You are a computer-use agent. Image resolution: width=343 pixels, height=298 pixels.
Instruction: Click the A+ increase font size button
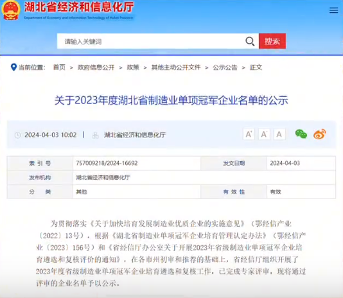pyautogui.click(x=249, y=134)
